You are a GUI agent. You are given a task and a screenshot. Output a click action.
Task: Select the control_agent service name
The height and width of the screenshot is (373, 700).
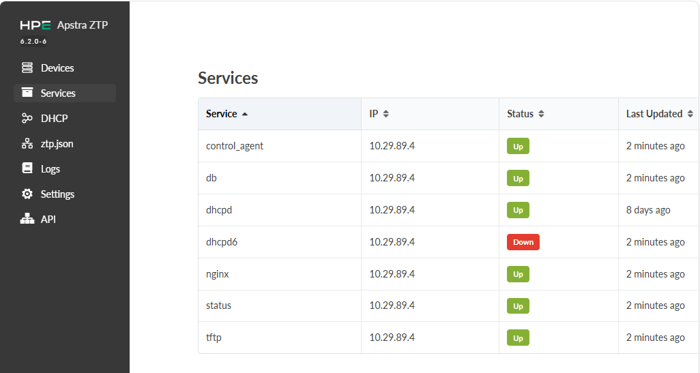[x=235, y=146]
